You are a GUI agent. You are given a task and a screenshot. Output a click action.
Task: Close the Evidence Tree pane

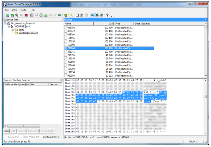point(61,20)
